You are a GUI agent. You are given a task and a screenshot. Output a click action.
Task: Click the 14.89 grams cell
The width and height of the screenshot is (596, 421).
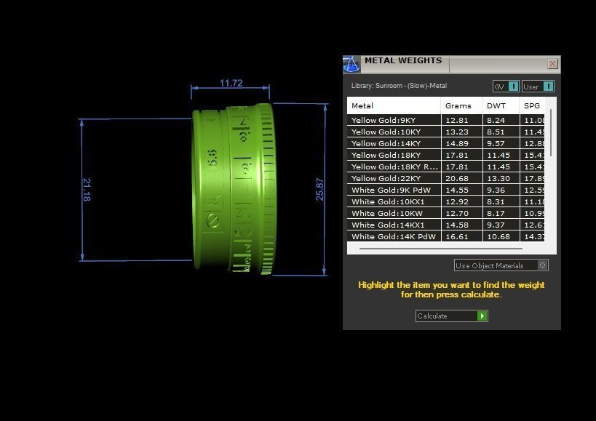(461, 143)
